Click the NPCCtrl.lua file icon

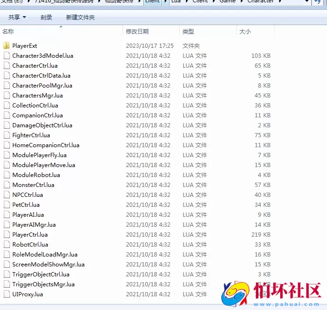(x=7, y=195)
